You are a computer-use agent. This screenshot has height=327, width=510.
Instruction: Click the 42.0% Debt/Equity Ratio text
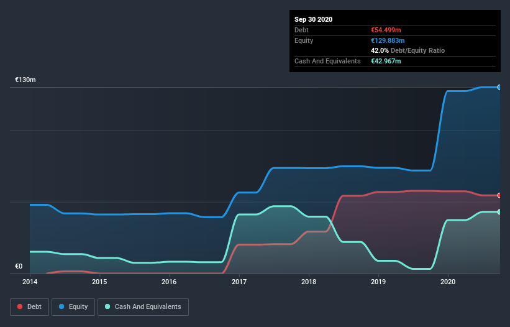click(x=408, y=50)
